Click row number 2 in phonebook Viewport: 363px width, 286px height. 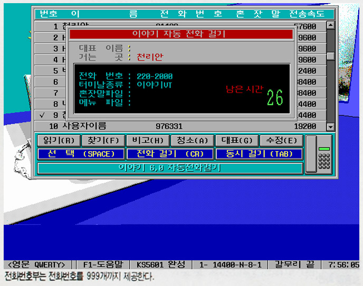point(55,37)
